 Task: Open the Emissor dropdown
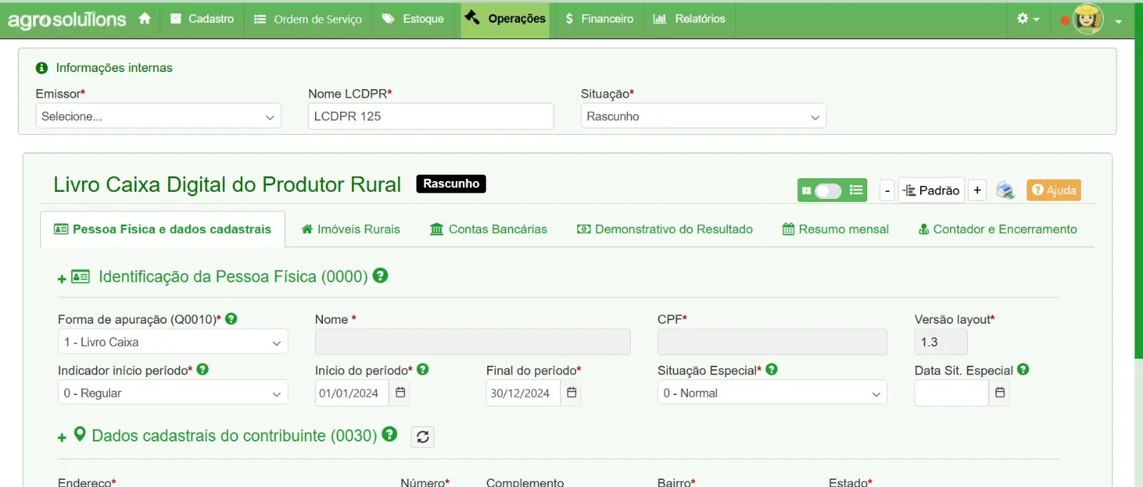coord(158,116)
